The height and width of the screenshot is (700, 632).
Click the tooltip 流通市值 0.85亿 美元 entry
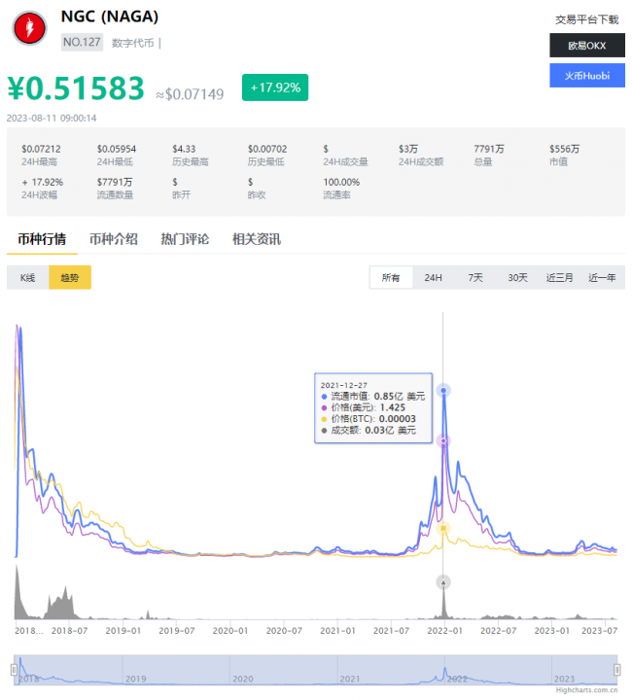coord(373,397)
